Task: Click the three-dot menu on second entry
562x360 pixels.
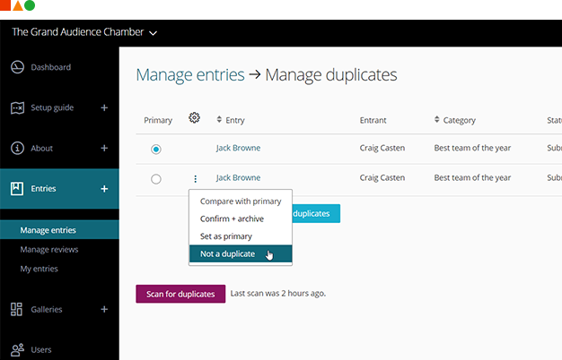Action: (x=195, y=179)
